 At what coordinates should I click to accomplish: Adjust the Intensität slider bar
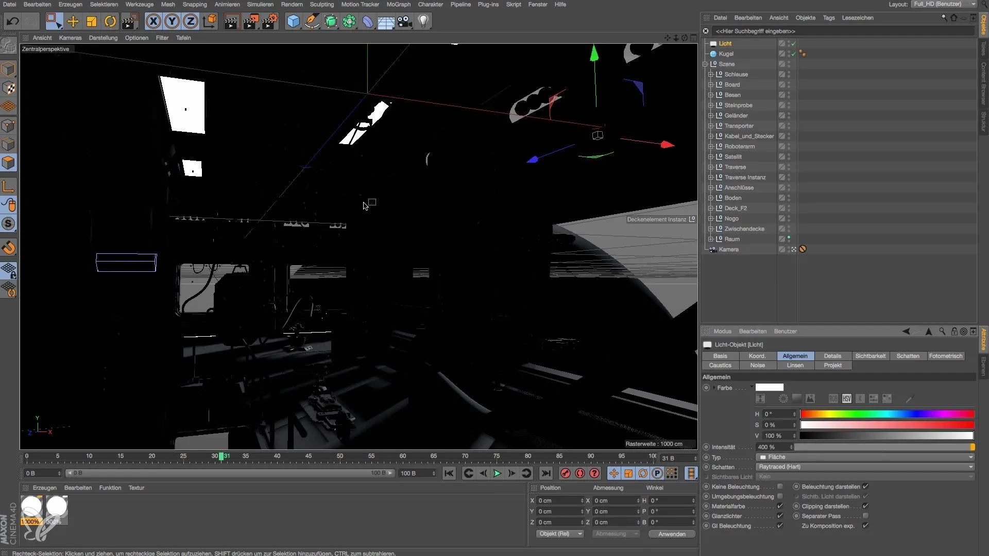point(884,447)
